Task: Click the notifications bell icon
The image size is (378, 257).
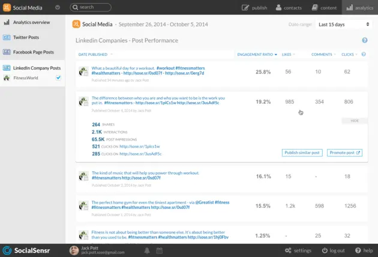Action: (x=147, y=251)
